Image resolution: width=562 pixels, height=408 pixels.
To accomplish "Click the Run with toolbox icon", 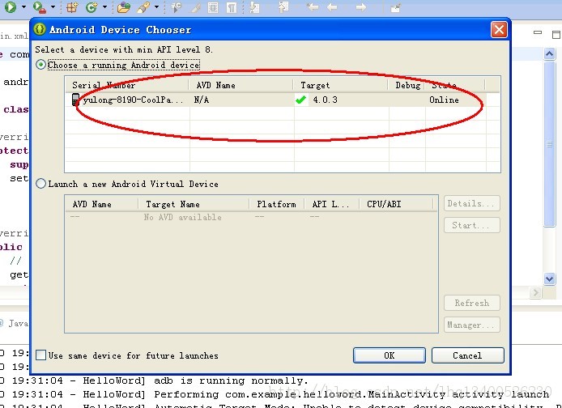I will pyautogui.click(x=39, y=7).
